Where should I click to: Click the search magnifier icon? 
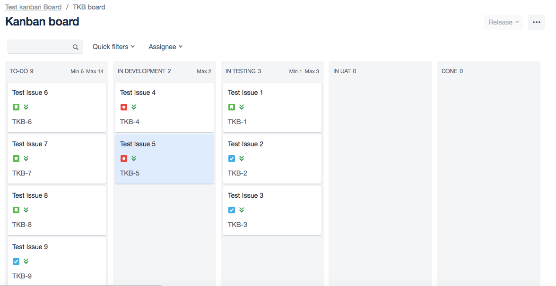pyautogui.click(x=76, y=47)
